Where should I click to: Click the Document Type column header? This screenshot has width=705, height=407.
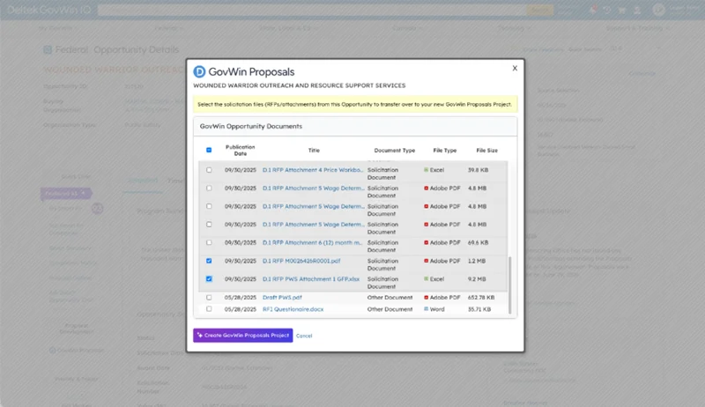coord(394,151)
